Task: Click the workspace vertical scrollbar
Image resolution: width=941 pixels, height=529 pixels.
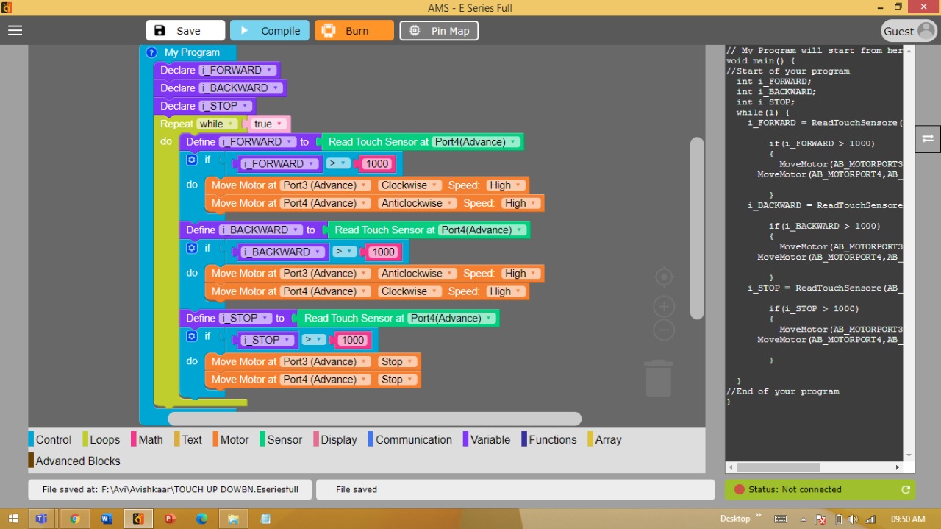Action: click(697, 228)
